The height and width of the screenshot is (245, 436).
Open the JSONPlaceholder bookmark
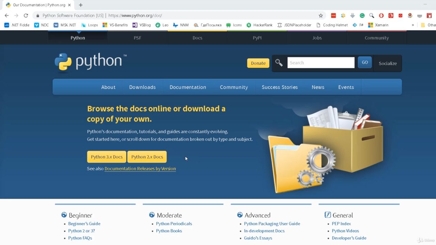click(294, 25)
